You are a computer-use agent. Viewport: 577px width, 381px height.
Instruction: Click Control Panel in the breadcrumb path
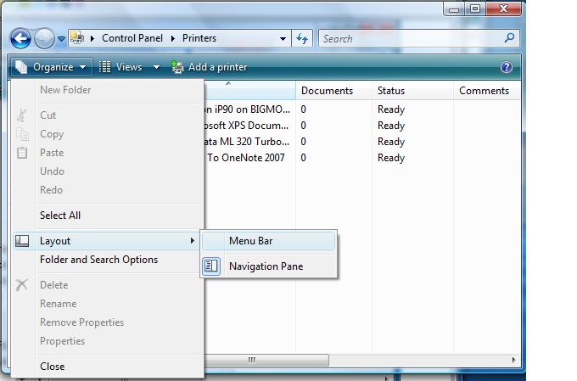pyautogui.click(x=133, y=38)
